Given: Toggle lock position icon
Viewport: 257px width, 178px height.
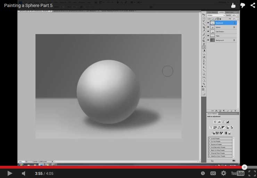Looking at the screenshot, I should tap(218, 19).
